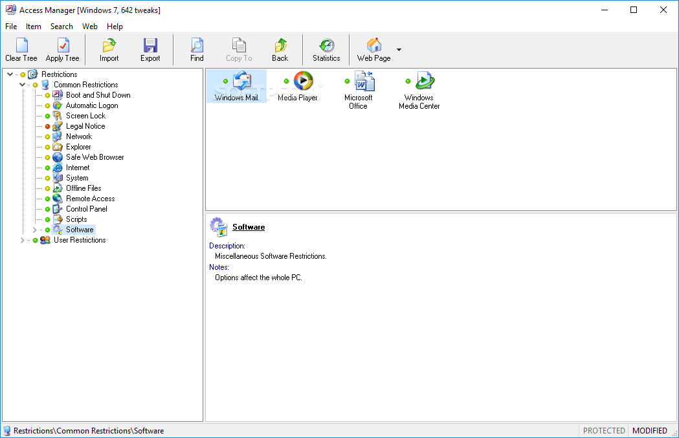Click the Network computers icon
This screenshot has height=438, width=679.
coord(58,137)
